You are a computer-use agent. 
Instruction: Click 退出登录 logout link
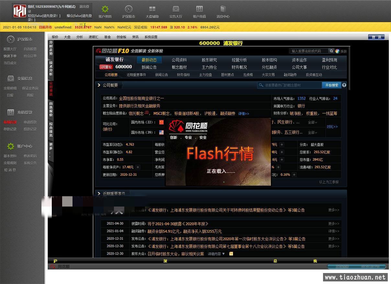coord(84,6)
